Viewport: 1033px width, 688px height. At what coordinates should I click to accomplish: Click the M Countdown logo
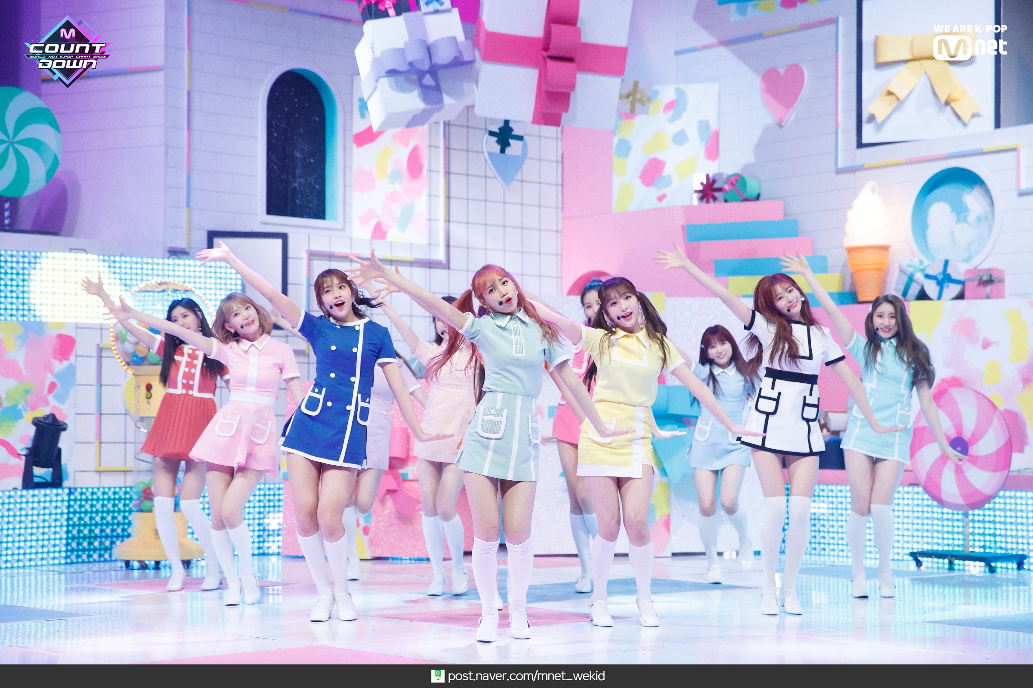(x=67, y=51)
